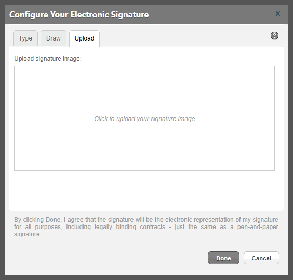Show signature help using the circled ? icon
This screenshot has width=293, height=280.
coord(274,35)
